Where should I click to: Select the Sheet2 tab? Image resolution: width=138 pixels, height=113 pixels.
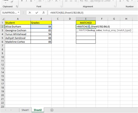point(38,110)
